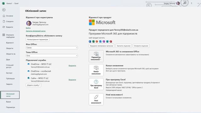Image resolution: width=201 pixels, height=113 pixels.
Task: Open the Друк page
Action: pos(8,60)
